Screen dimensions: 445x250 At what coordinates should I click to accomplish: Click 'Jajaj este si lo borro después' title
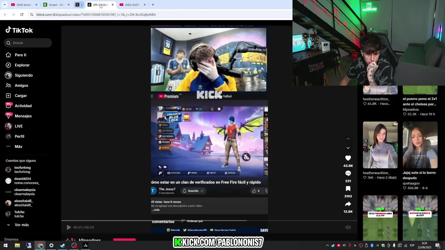(x=419, y=175)
